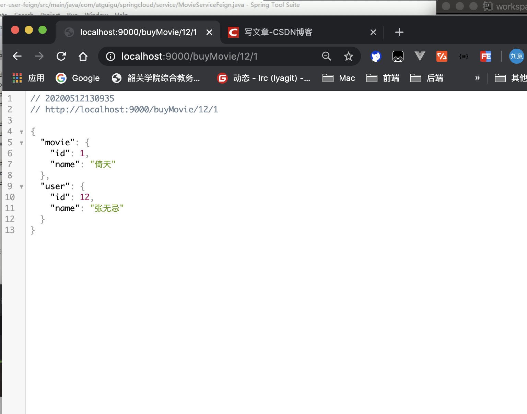Open the blue cat extension
Image resolution: width=527 pixels, height=414 pixels.
click(376, 56)
